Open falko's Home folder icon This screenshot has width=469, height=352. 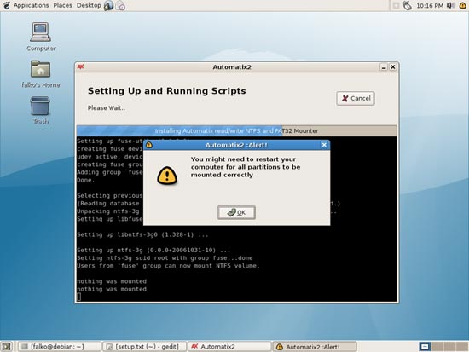pyautogui.click(x=41, y=73)
